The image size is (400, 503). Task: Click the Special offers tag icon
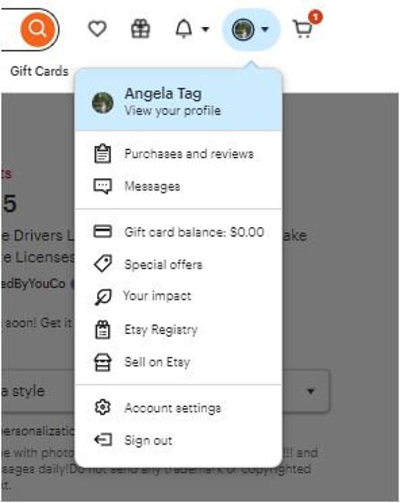(103, 264)
